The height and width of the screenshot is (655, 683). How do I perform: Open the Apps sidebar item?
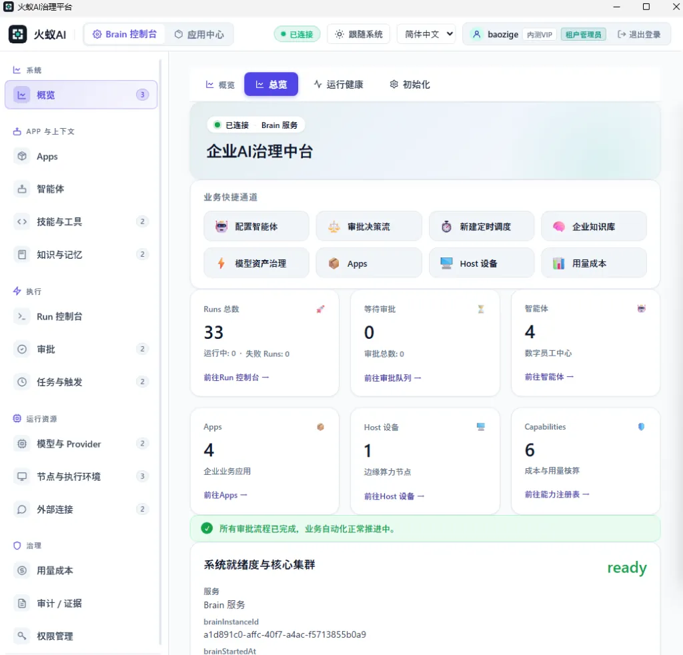tap(81, 156)
